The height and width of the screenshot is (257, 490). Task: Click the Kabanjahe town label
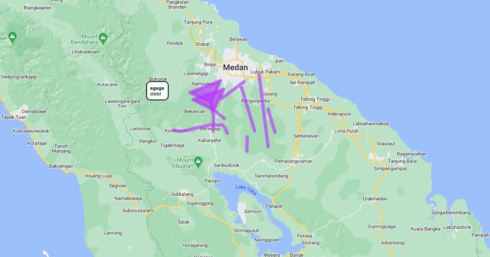click(209, 140)
